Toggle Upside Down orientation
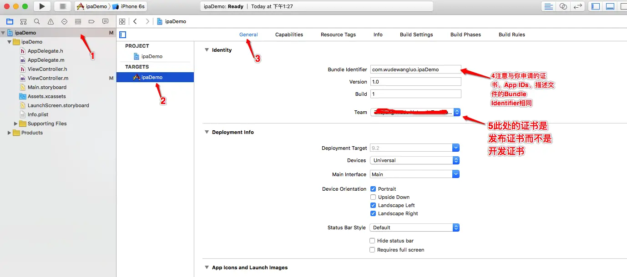This screenshot has height=277, width=627. (x=373, y=197)
